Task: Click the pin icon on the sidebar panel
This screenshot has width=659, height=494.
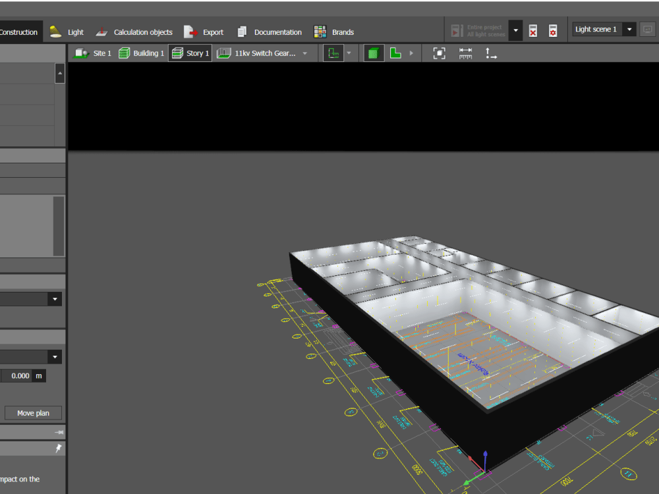Action: coord(59,448)
